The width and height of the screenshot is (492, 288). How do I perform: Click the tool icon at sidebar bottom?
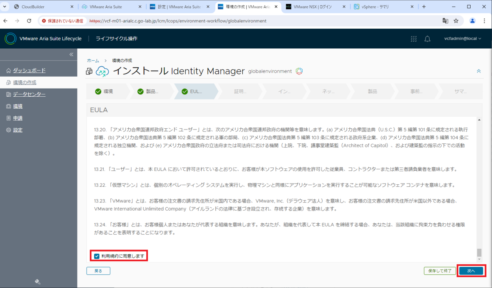click(x=38, y=281)
